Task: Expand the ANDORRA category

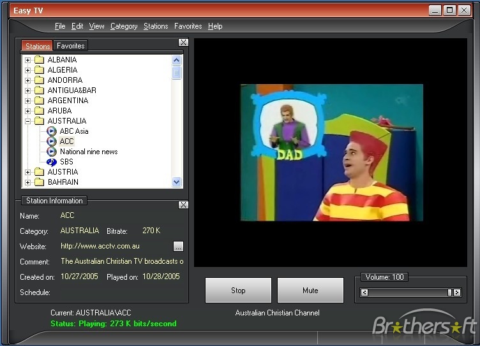Action: click(28, 80)
